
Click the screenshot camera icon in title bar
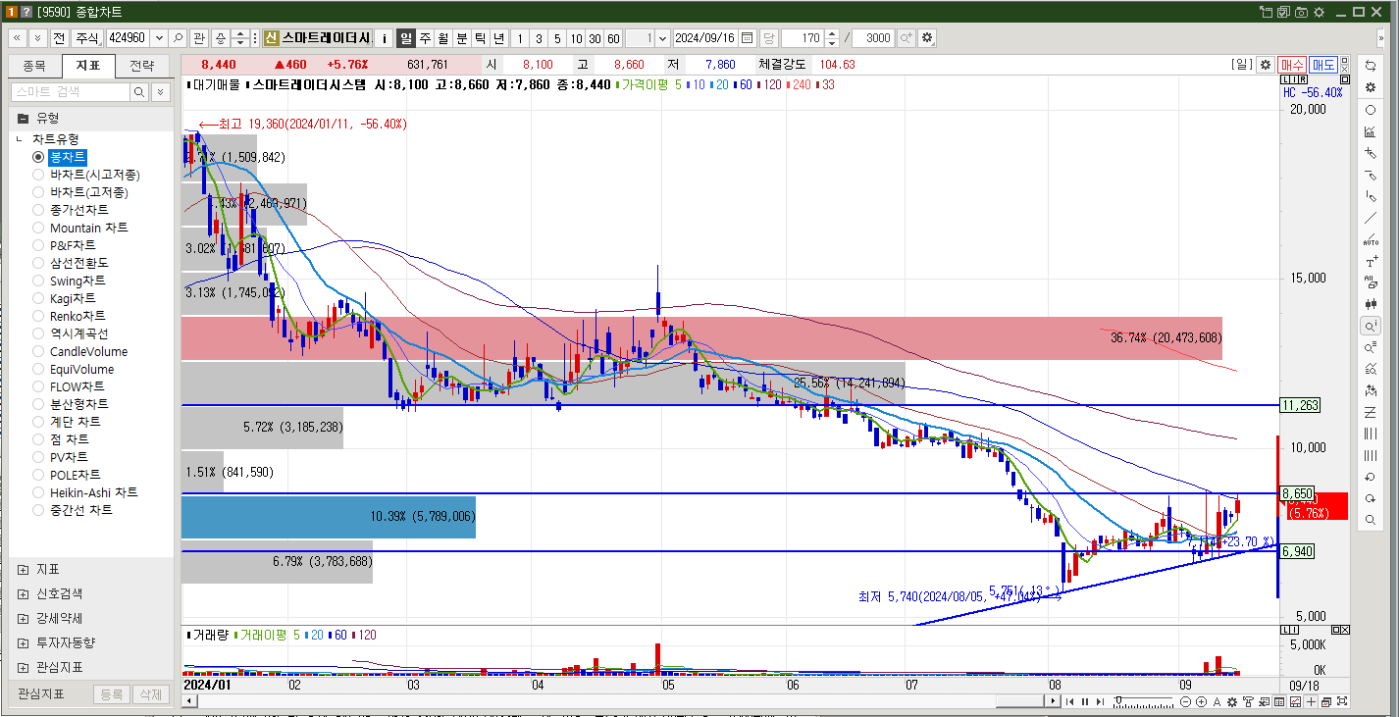click(x=1301, y=12)
